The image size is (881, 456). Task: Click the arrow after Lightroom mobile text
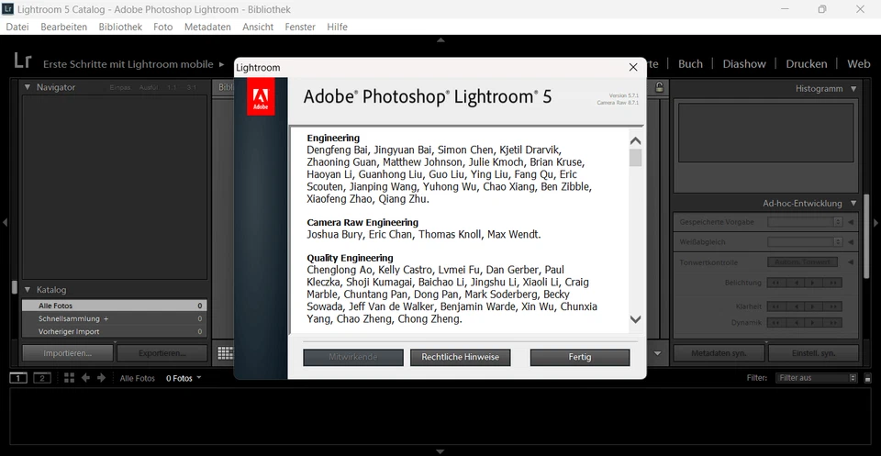(221, 64)
